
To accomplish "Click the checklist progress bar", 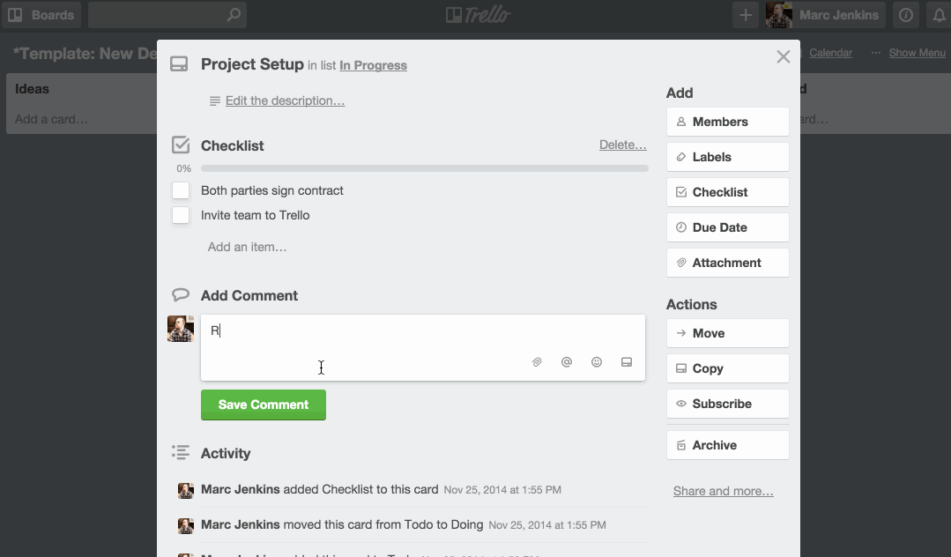I will (x=424, y=168).
